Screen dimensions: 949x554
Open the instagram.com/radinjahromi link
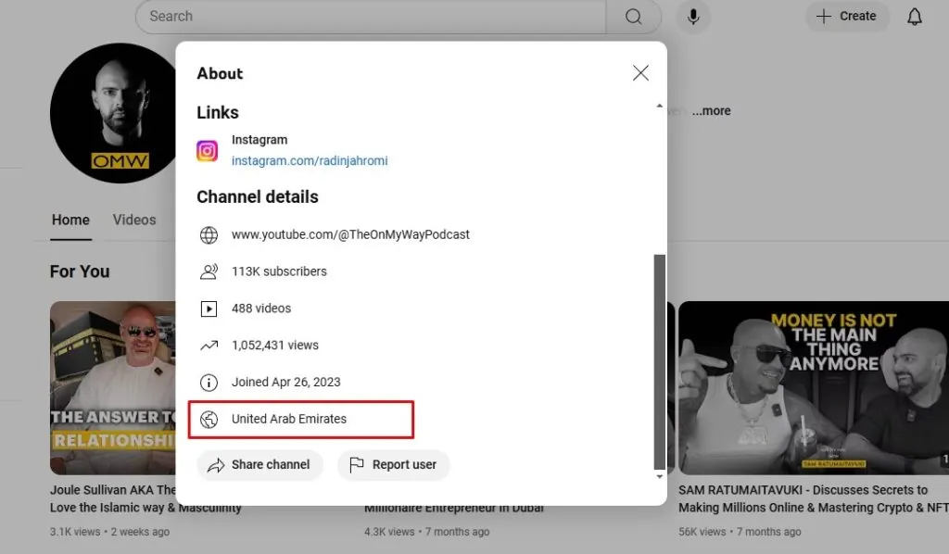click(310, 161)
